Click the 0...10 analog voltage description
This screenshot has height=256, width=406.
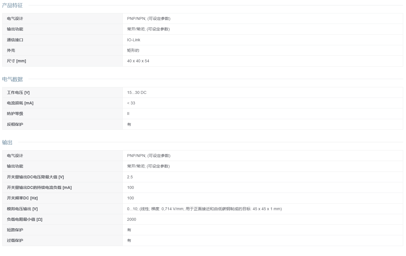click(x=204, y=209)
